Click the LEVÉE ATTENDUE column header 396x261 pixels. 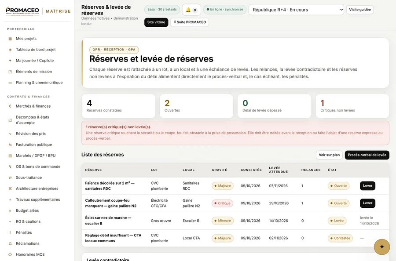coord(279,170)
